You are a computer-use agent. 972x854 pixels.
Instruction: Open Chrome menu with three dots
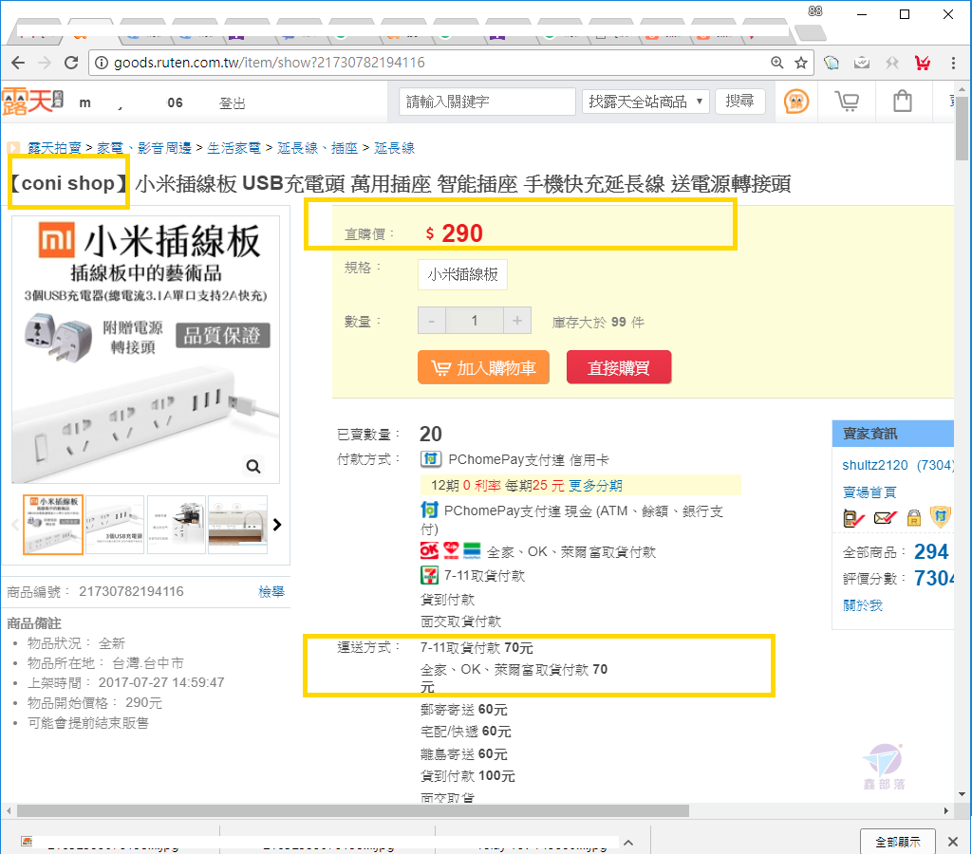click(x=953, y=63)
